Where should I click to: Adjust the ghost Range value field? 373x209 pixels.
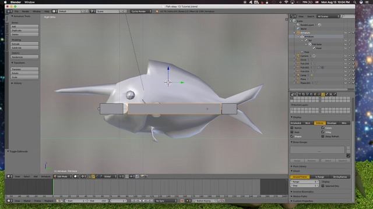[304, 182]
